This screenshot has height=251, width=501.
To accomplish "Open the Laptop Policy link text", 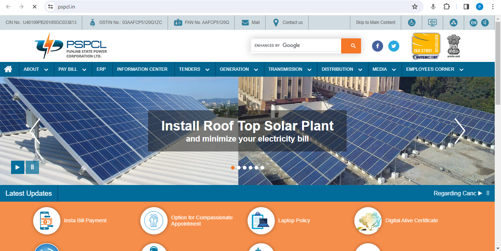I will (294, 221).
